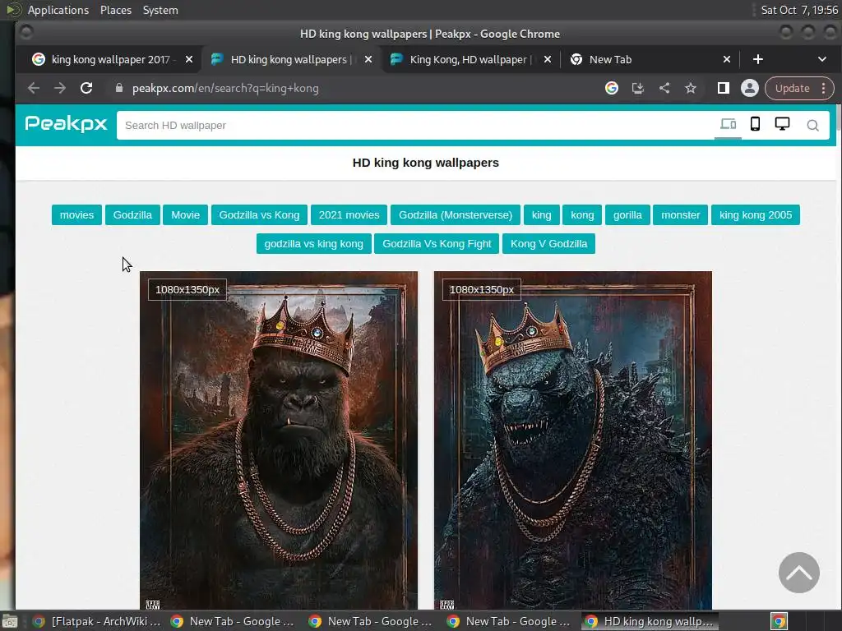Viewport: 842px width, 631px height.
Task: Open the Applications menu
Action: coord(58,10)
